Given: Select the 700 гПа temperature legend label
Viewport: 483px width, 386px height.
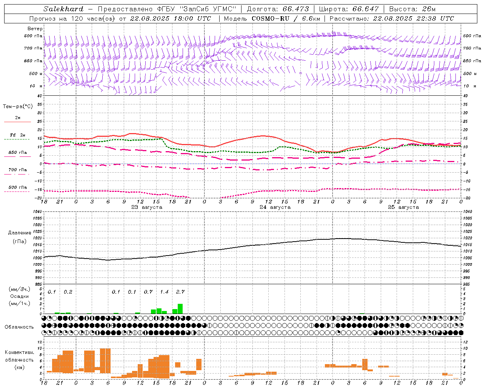Looking at the screenshot, I should coord(18,170).
